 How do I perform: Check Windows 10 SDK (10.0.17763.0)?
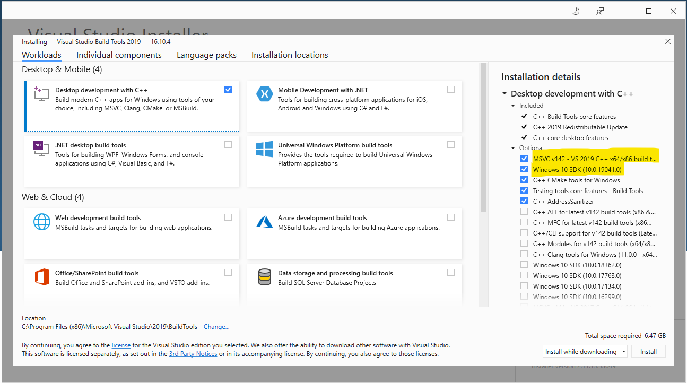[x=524, y=275]
